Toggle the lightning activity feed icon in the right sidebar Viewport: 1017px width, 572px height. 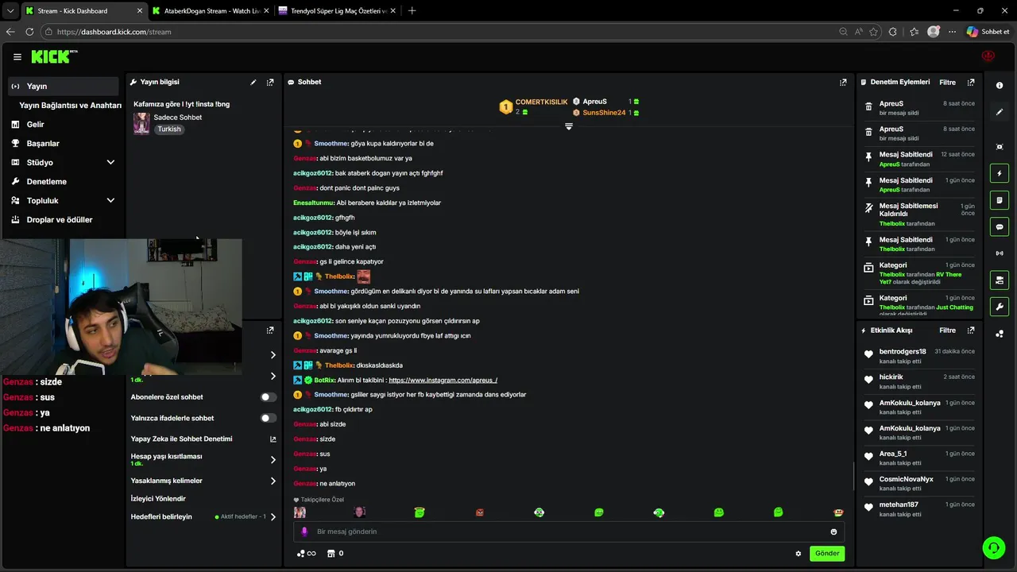click(1000, 173)
